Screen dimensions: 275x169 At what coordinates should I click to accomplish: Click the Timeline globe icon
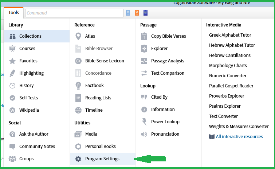coord(78,110)
